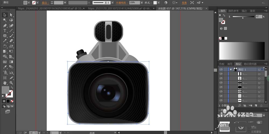
Task: Switch to the 颜色参考 tab
Action: 233,11
